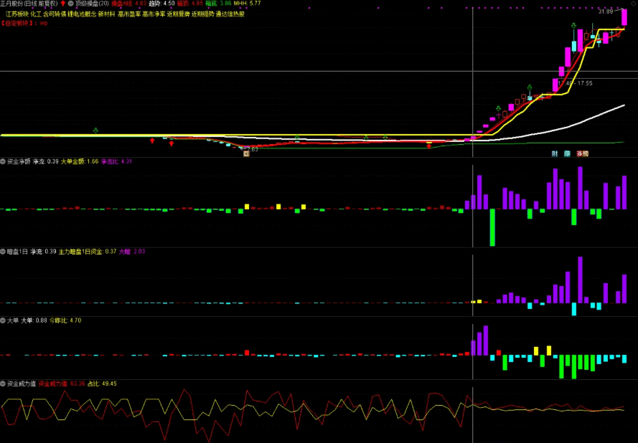Viewport: 638px width, 443px height.
Task: Open the 锂电池概念 concept tag
Action: pyautogui.click(x=82, y=14)
